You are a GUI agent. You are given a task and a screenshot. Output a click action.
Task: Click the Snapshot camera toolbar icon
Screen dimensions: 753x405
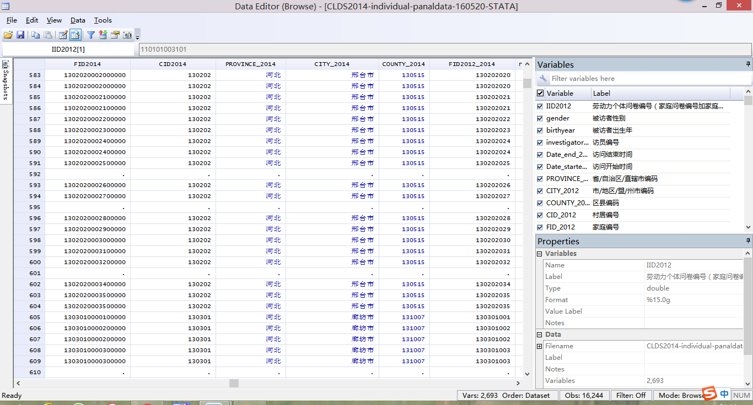[x=127, y=35]
